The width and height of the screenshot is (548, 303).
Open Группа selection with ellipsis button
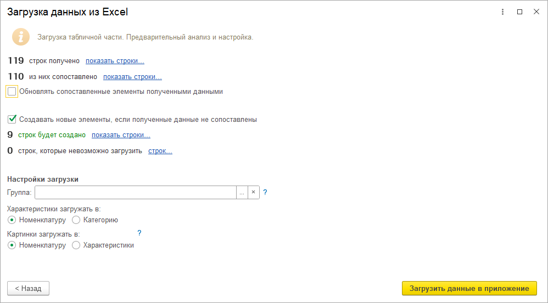click(242, 192)
